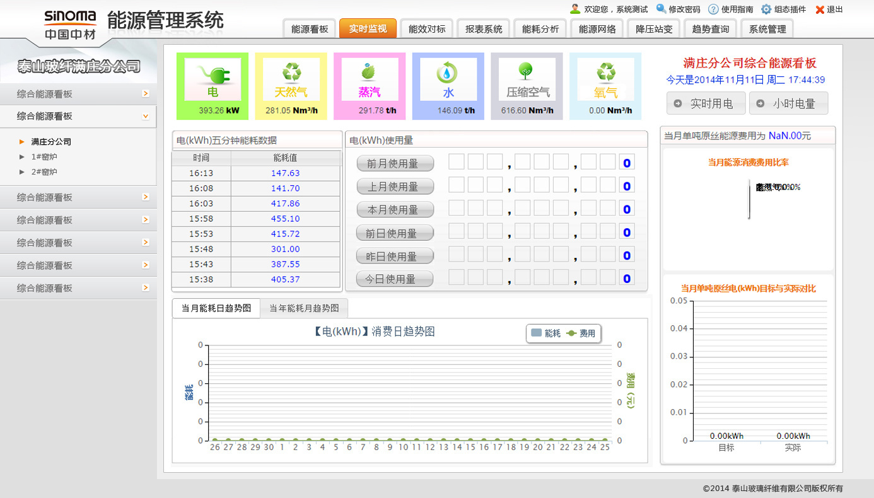Click the arrow icon on 小时电量 button

pos(760,103)
